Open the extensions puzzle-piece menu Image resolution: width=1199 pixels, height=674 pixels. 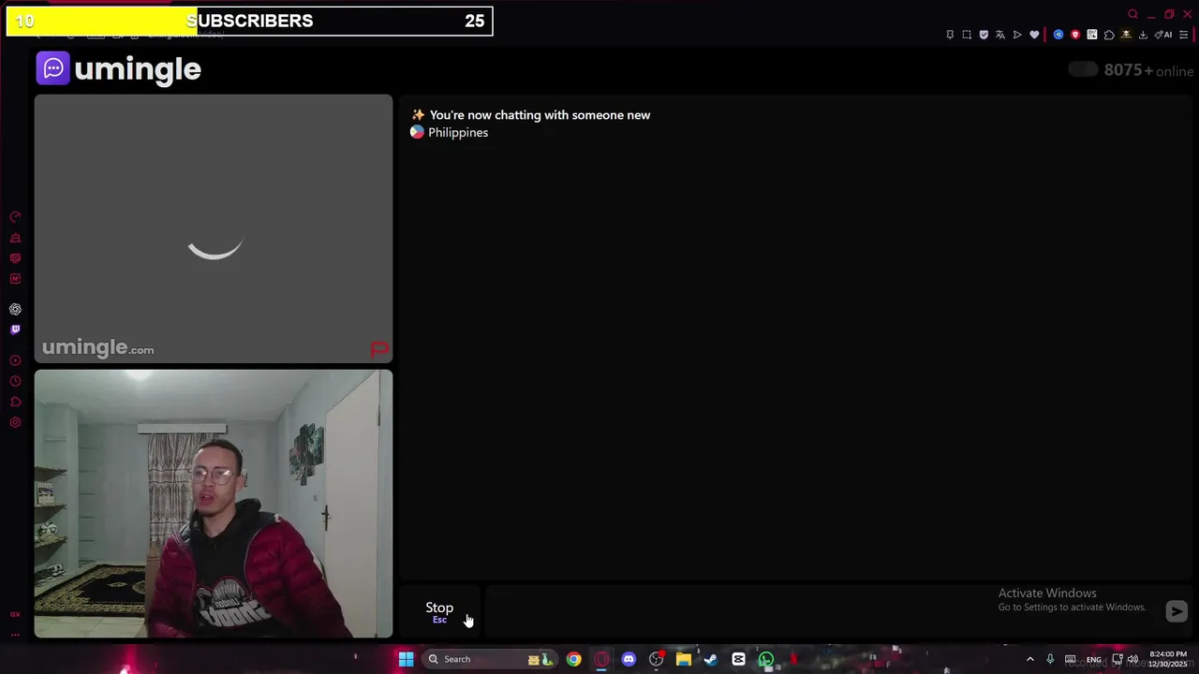(x=1109, y=35)
